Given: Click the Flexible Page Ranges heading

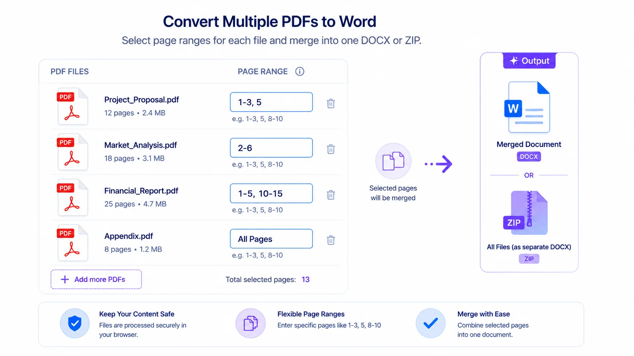Looking at the screenshot, I should click(311, 314).
